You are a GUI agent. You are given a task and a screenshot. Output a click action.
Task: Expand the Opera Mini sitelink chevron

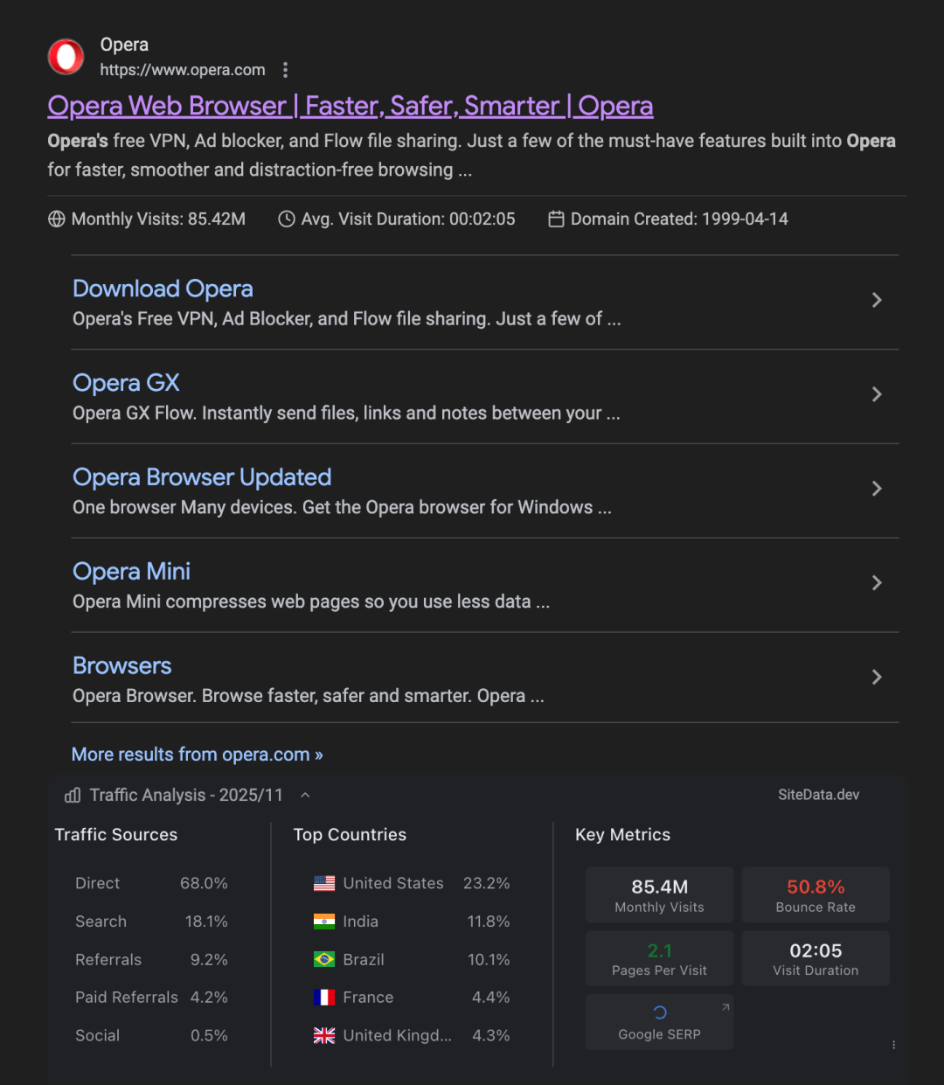click(877, 583)
